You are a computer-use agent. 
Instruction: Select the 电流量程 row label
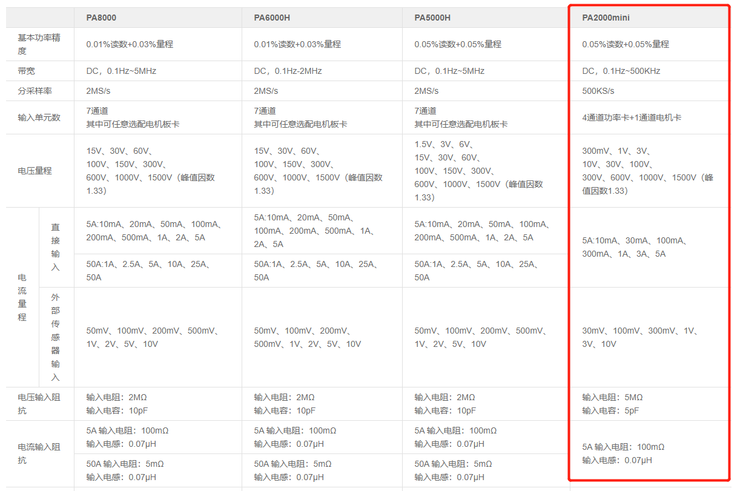[x=22, y=297]
